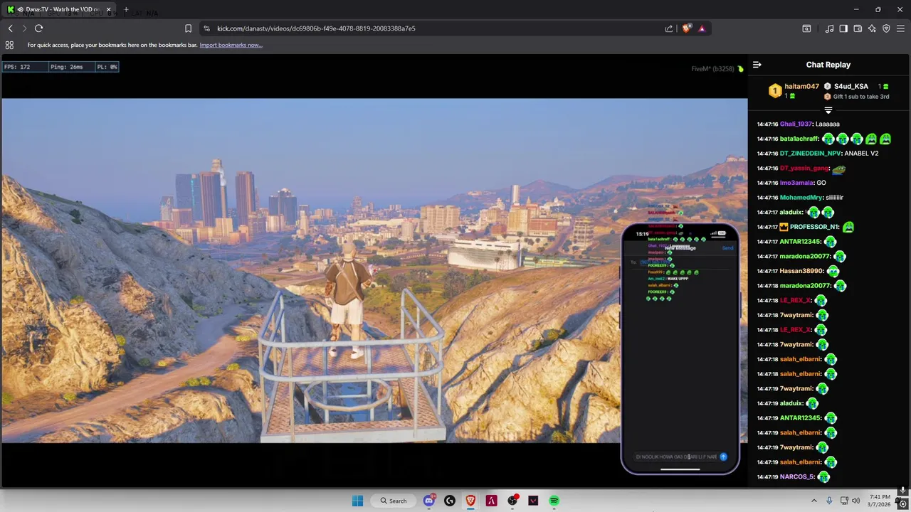Go back to the previous page
911x512 pixels.
tap(11, 28)
